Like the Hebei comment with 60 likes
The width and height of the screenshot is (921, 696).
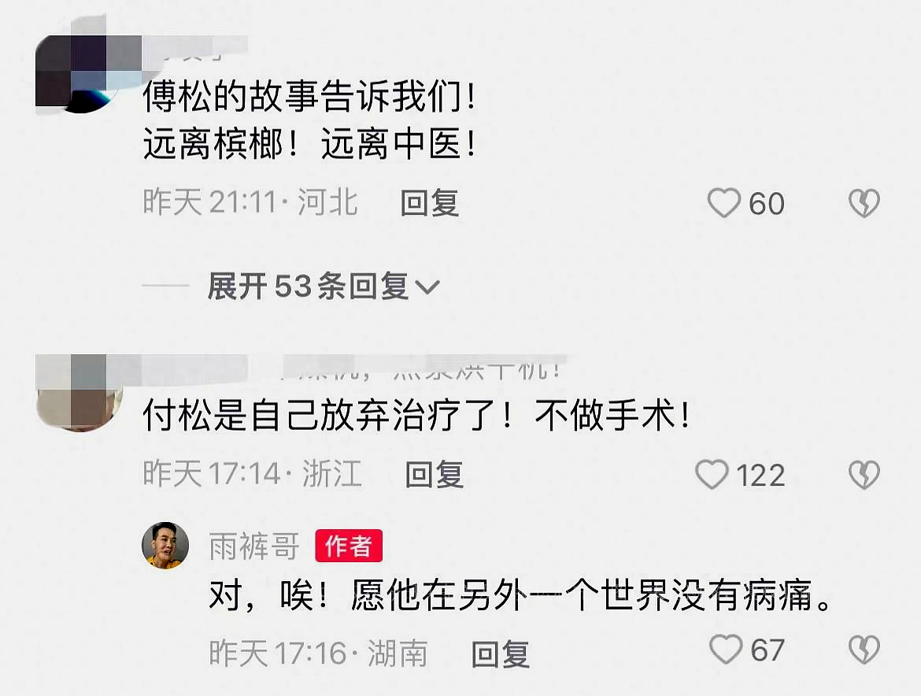pos(723,203)
